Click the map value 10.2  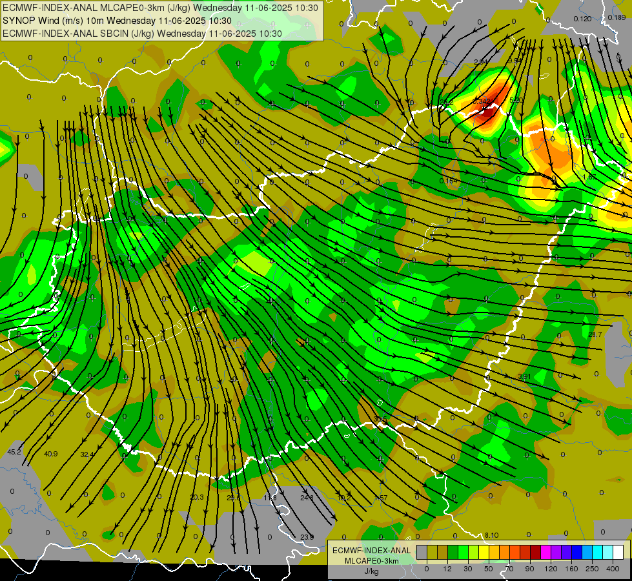click(x=344, y=498)
